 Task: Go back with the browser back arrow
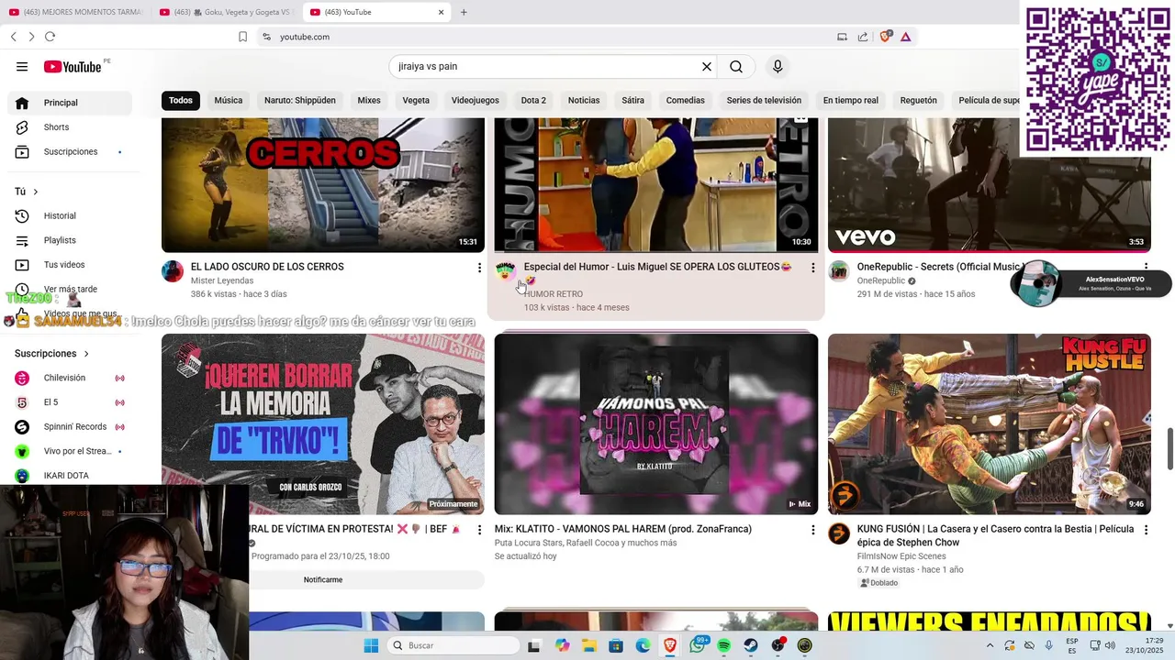[x=14, y=37]
